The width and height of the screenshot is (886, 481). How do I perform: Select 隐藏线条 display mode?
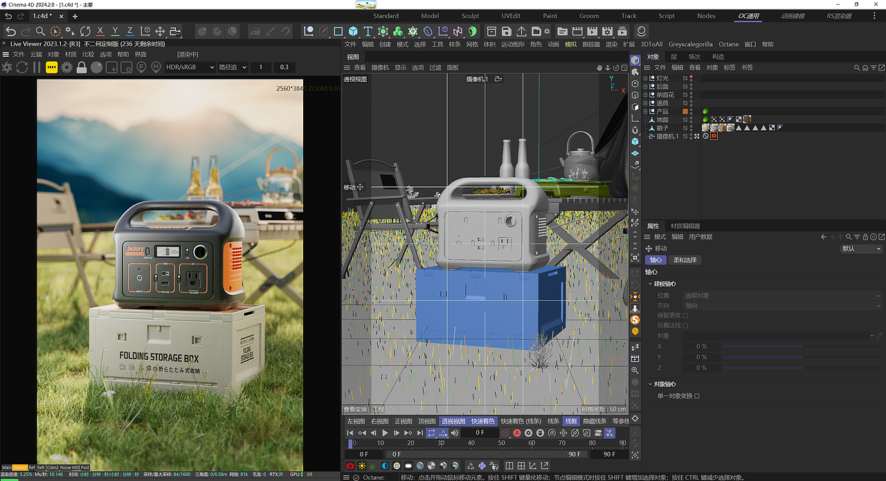[595, 421]
